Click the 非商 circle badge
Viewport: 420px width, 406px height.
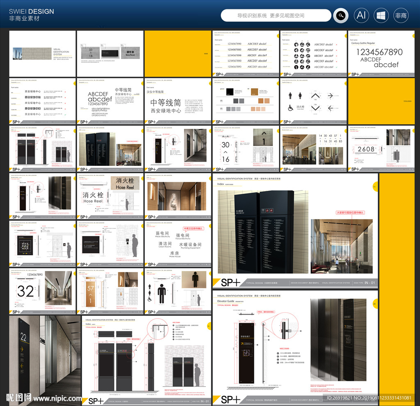coord(401,15)
